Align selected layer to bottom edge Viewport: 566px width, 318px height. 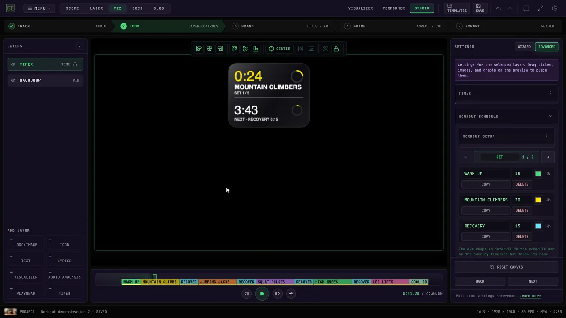(256, 49)
